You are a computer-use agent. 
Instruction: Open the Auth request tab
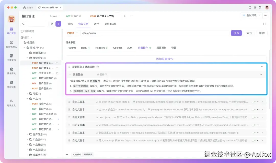pyautogui.click(x=130, y=48)
